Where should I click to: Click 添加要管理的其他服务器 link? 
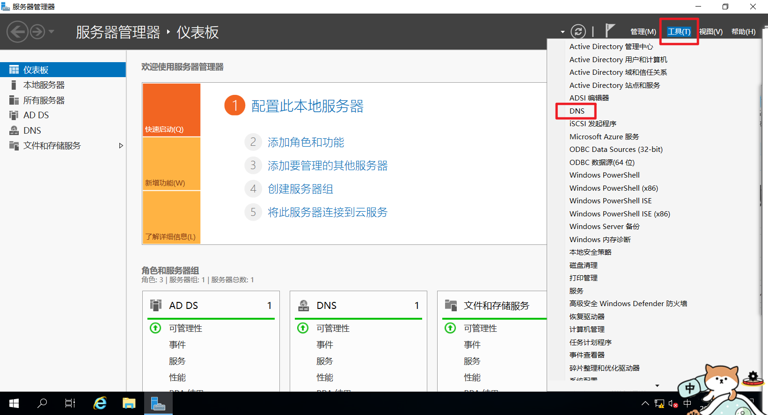click(328, 165)
